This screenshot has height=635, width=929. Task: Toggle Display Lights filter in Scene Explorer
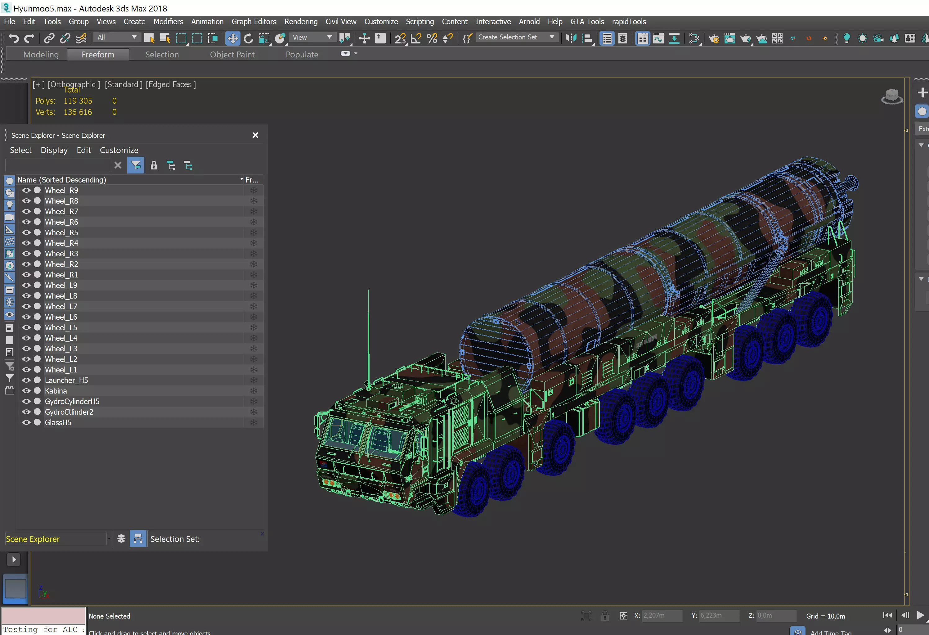tap(10, 205)
